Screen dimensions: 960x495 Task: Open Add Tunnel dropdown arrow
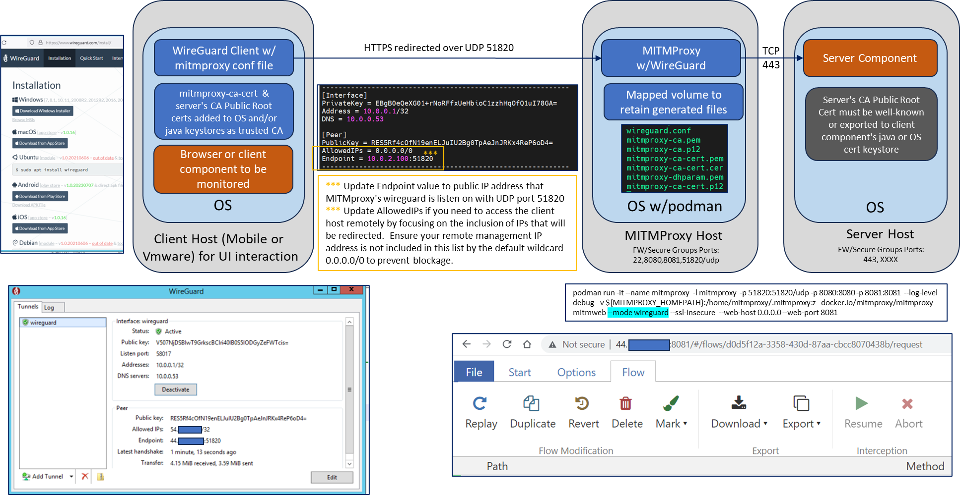(x=71, y=476)
